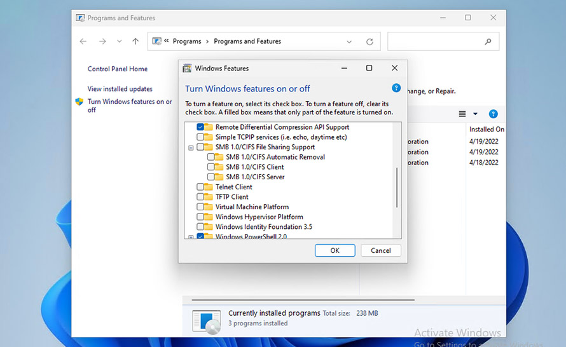
Task: Click the Windows Features title bar icon
Action: pos(187,68)
